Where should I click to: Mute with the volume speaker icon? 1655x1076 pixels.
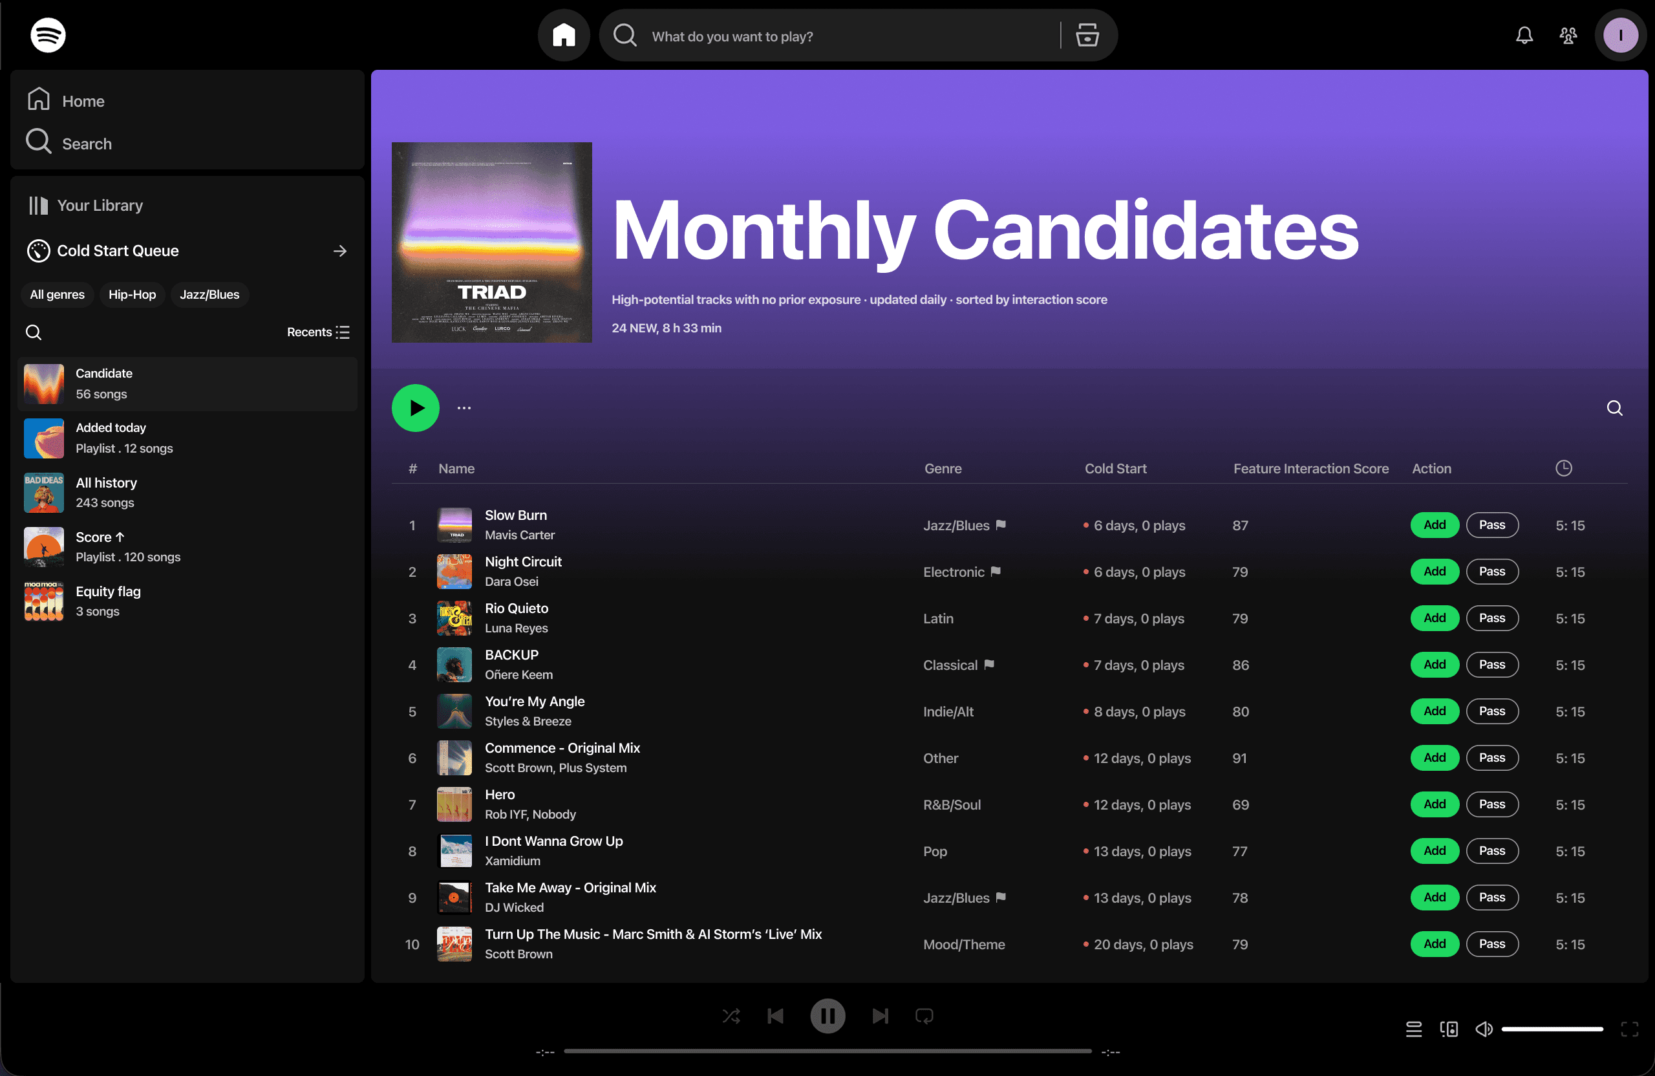pyautogui.click(x=1483, y=1029)
